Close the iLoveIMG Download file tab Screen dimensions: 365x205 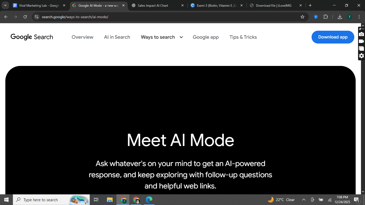301,5
